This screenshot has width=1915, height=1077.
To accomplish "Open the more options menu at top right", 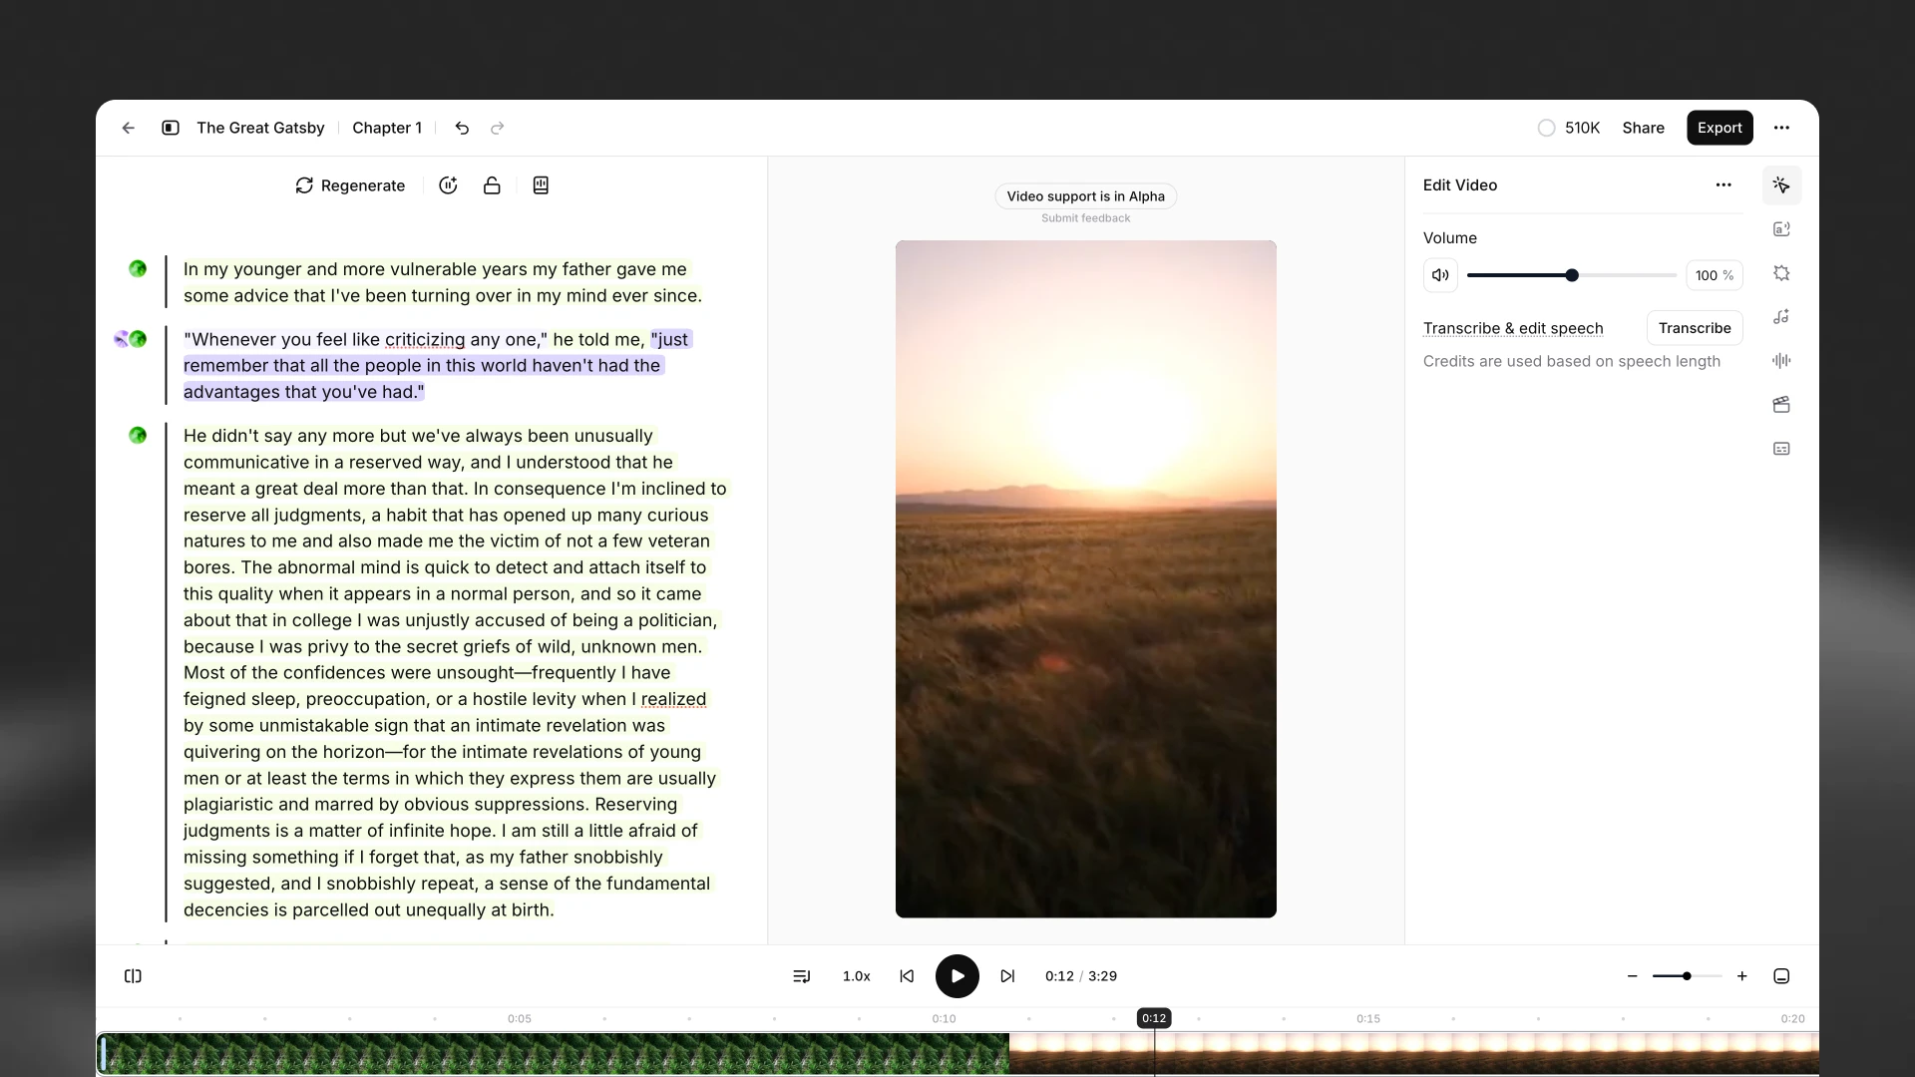I will coord(1783,128).
